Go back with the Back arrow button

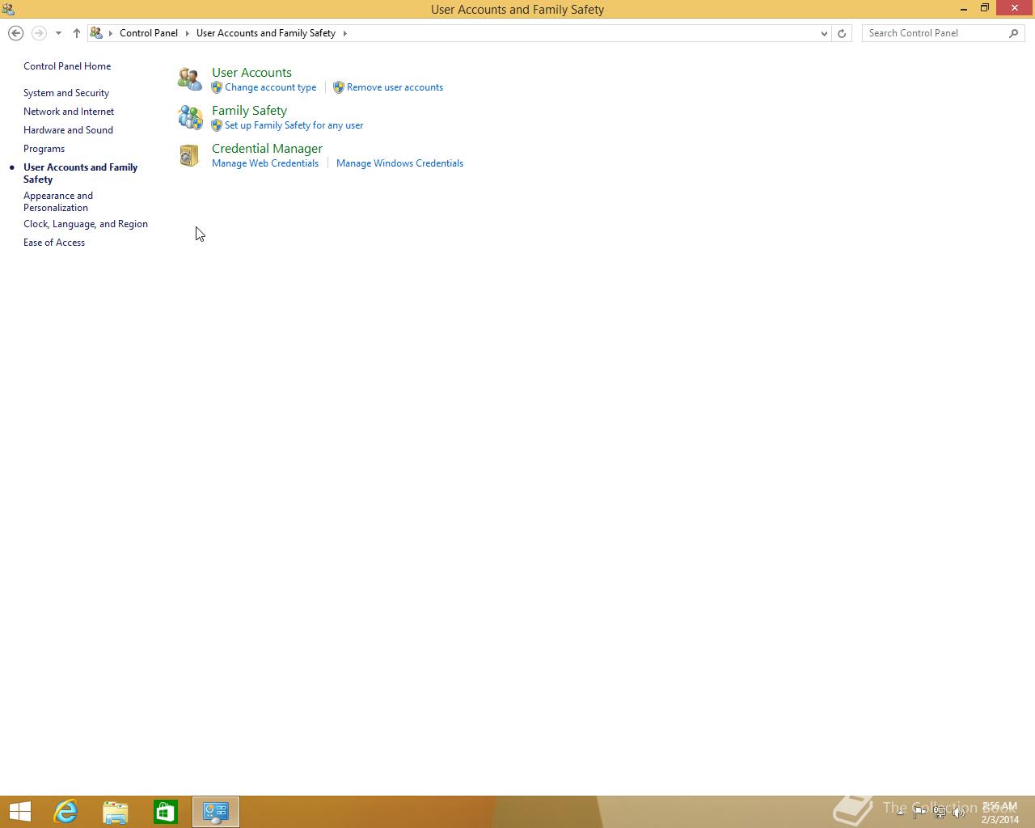[15, 33]
